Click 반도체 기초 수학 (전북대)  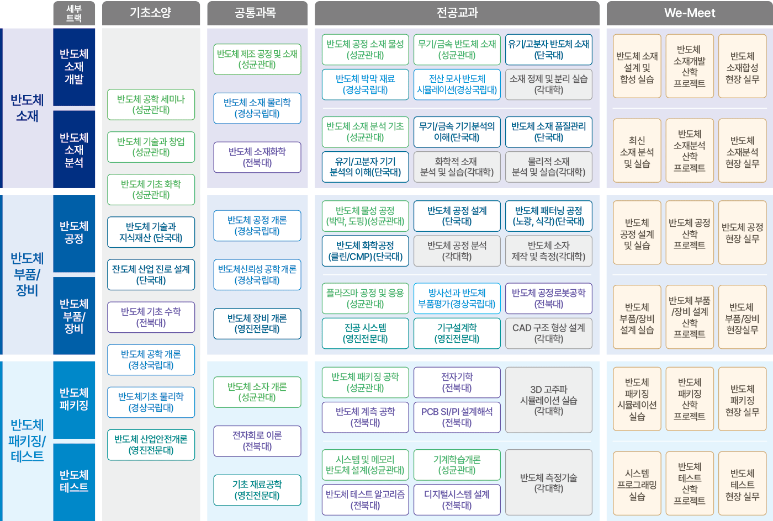tap(151, 317)
